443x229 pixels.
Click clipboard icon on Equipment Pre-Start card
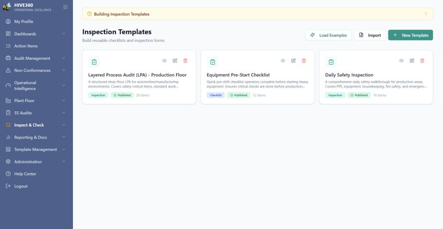tap(213, 62)
